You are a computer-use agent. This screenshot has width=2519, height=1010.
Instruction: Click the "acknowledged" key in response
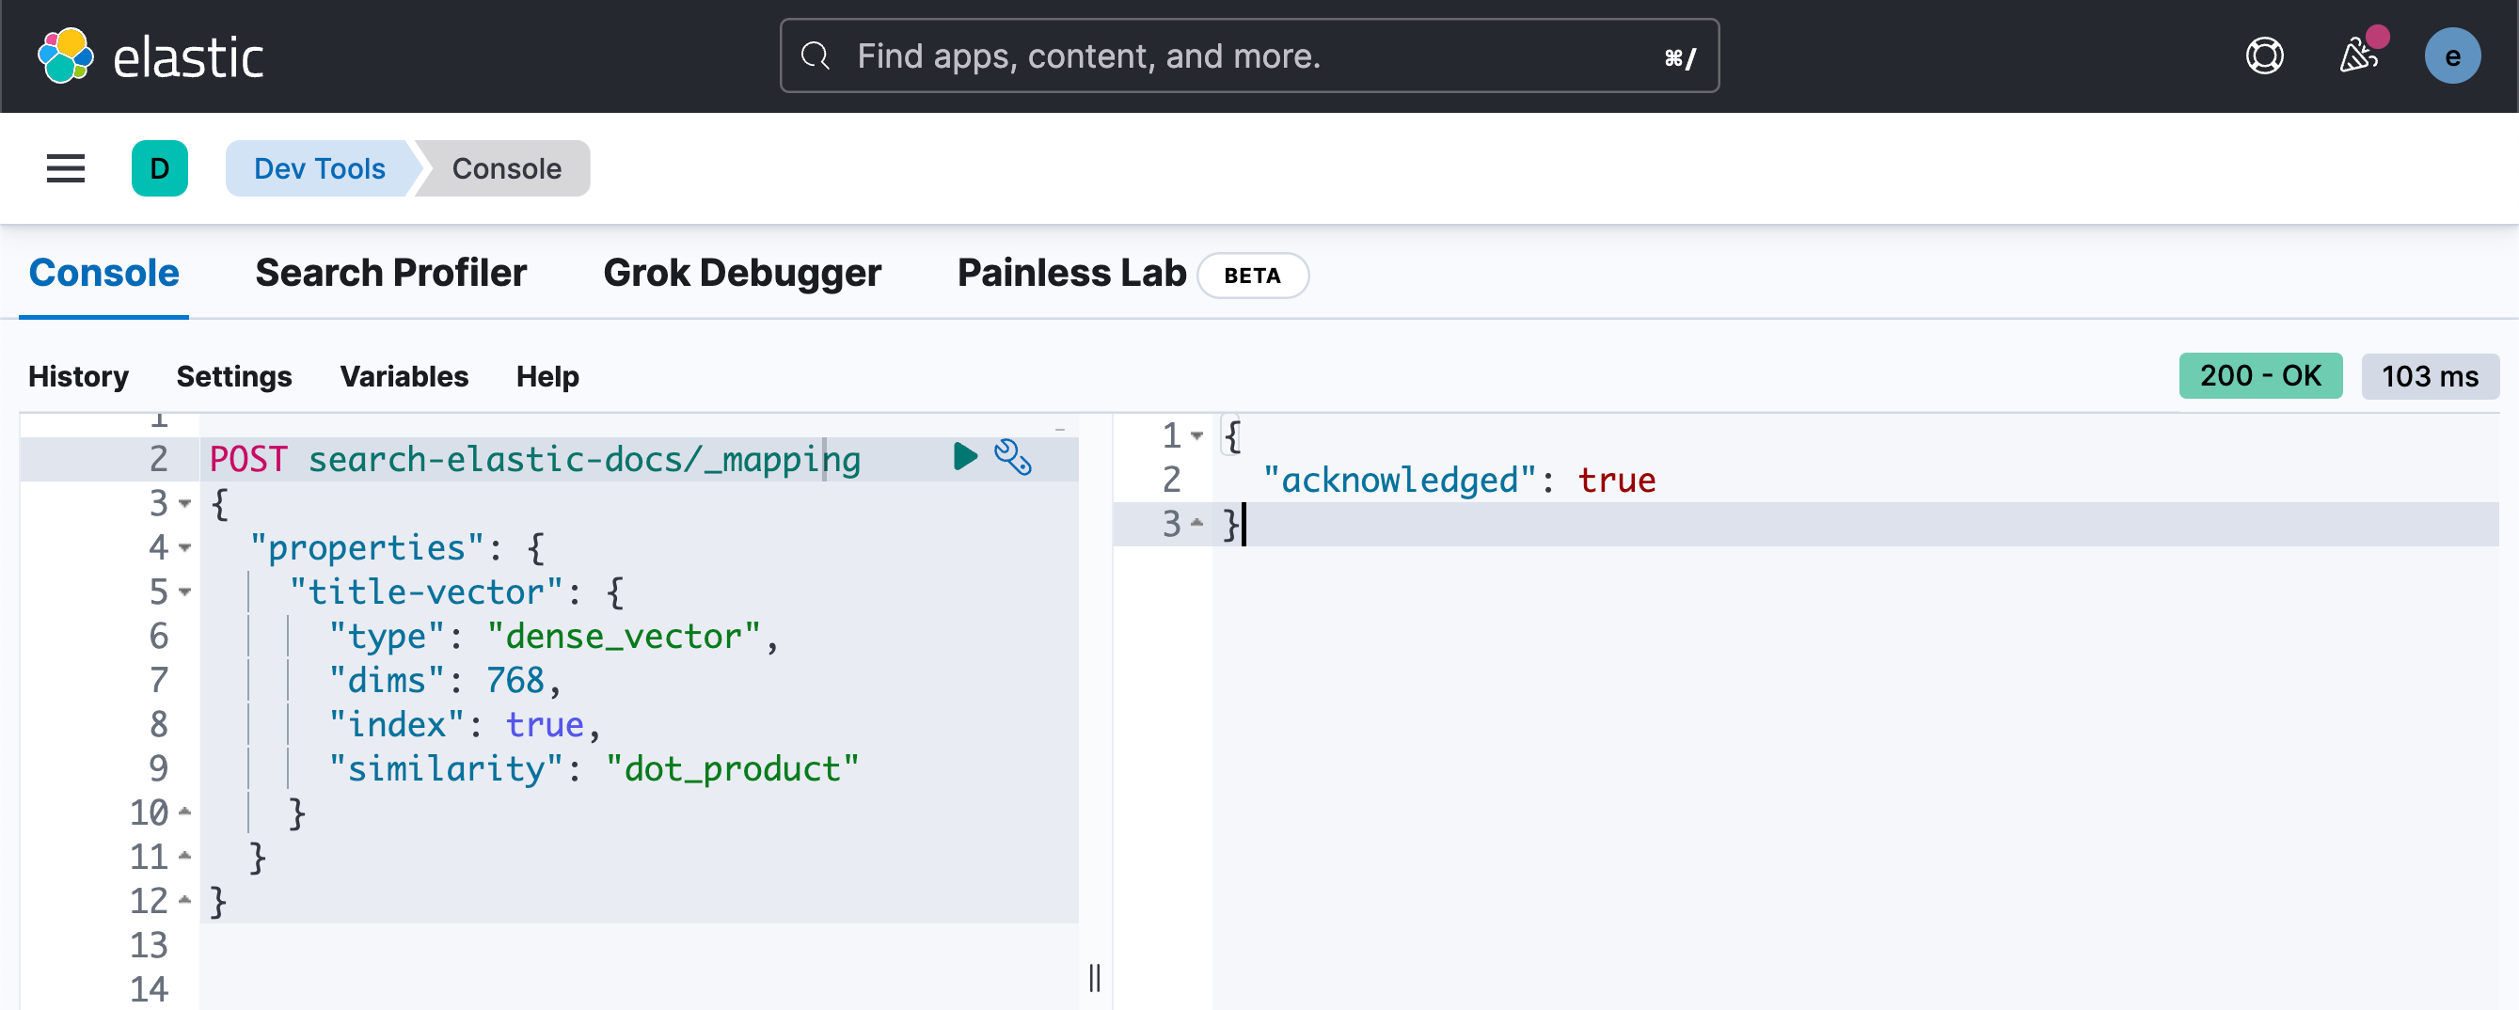[x=1400, y=480]
